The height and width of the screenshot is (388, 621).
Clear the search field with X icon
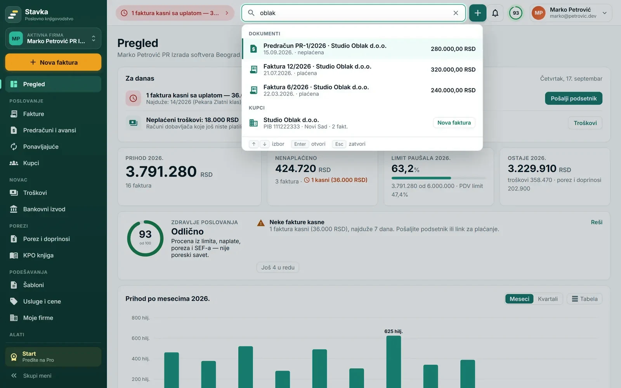[456, 13]
